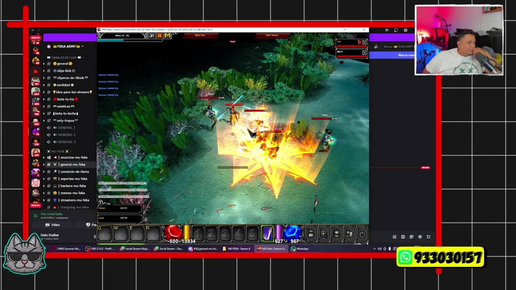Open Battle Pass tab in game
The width and height of the screenshot is (516, 290).
pyautogui.click(x=200, y=35)
